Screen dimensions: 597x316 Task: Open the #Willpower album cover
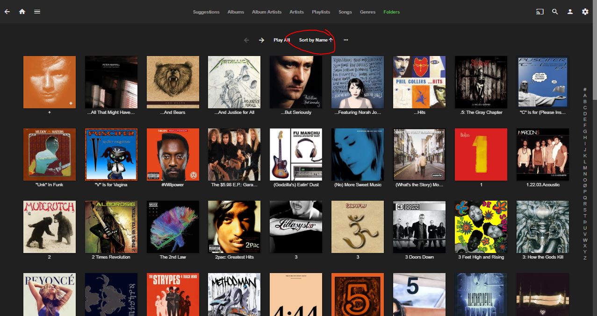click(x=173, y=154)
